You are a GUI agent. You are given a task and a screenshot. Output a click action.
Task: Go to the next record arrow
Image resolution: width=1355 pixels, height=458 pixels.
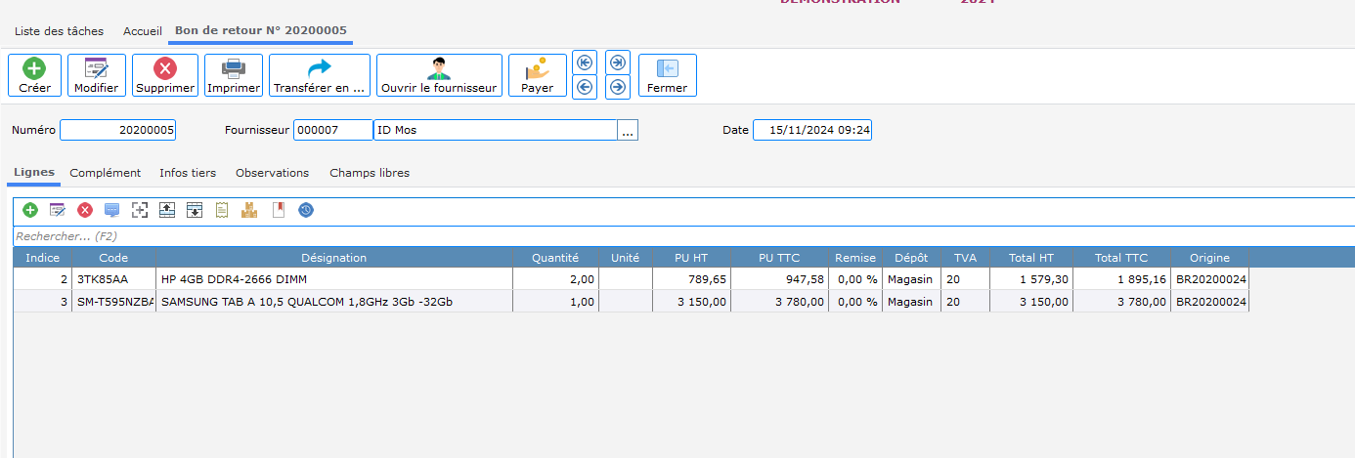[x=617, y=87]
